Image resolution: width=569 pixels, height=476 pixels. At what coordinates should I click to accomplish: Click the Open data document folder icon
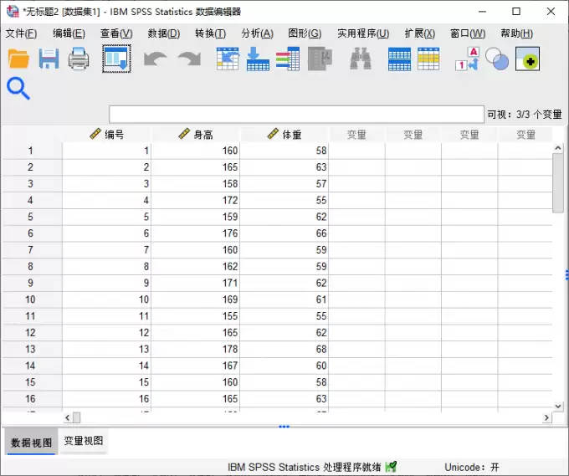(x=18, y=59)
